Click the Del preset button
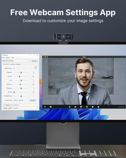This screenshot has width=126, height=158. (x=10, y=108)
